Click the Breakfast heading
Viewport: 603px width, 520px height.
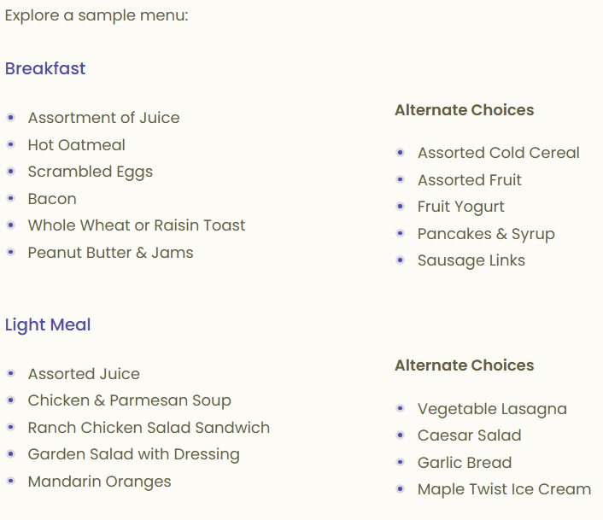click(x=45, y=69)
